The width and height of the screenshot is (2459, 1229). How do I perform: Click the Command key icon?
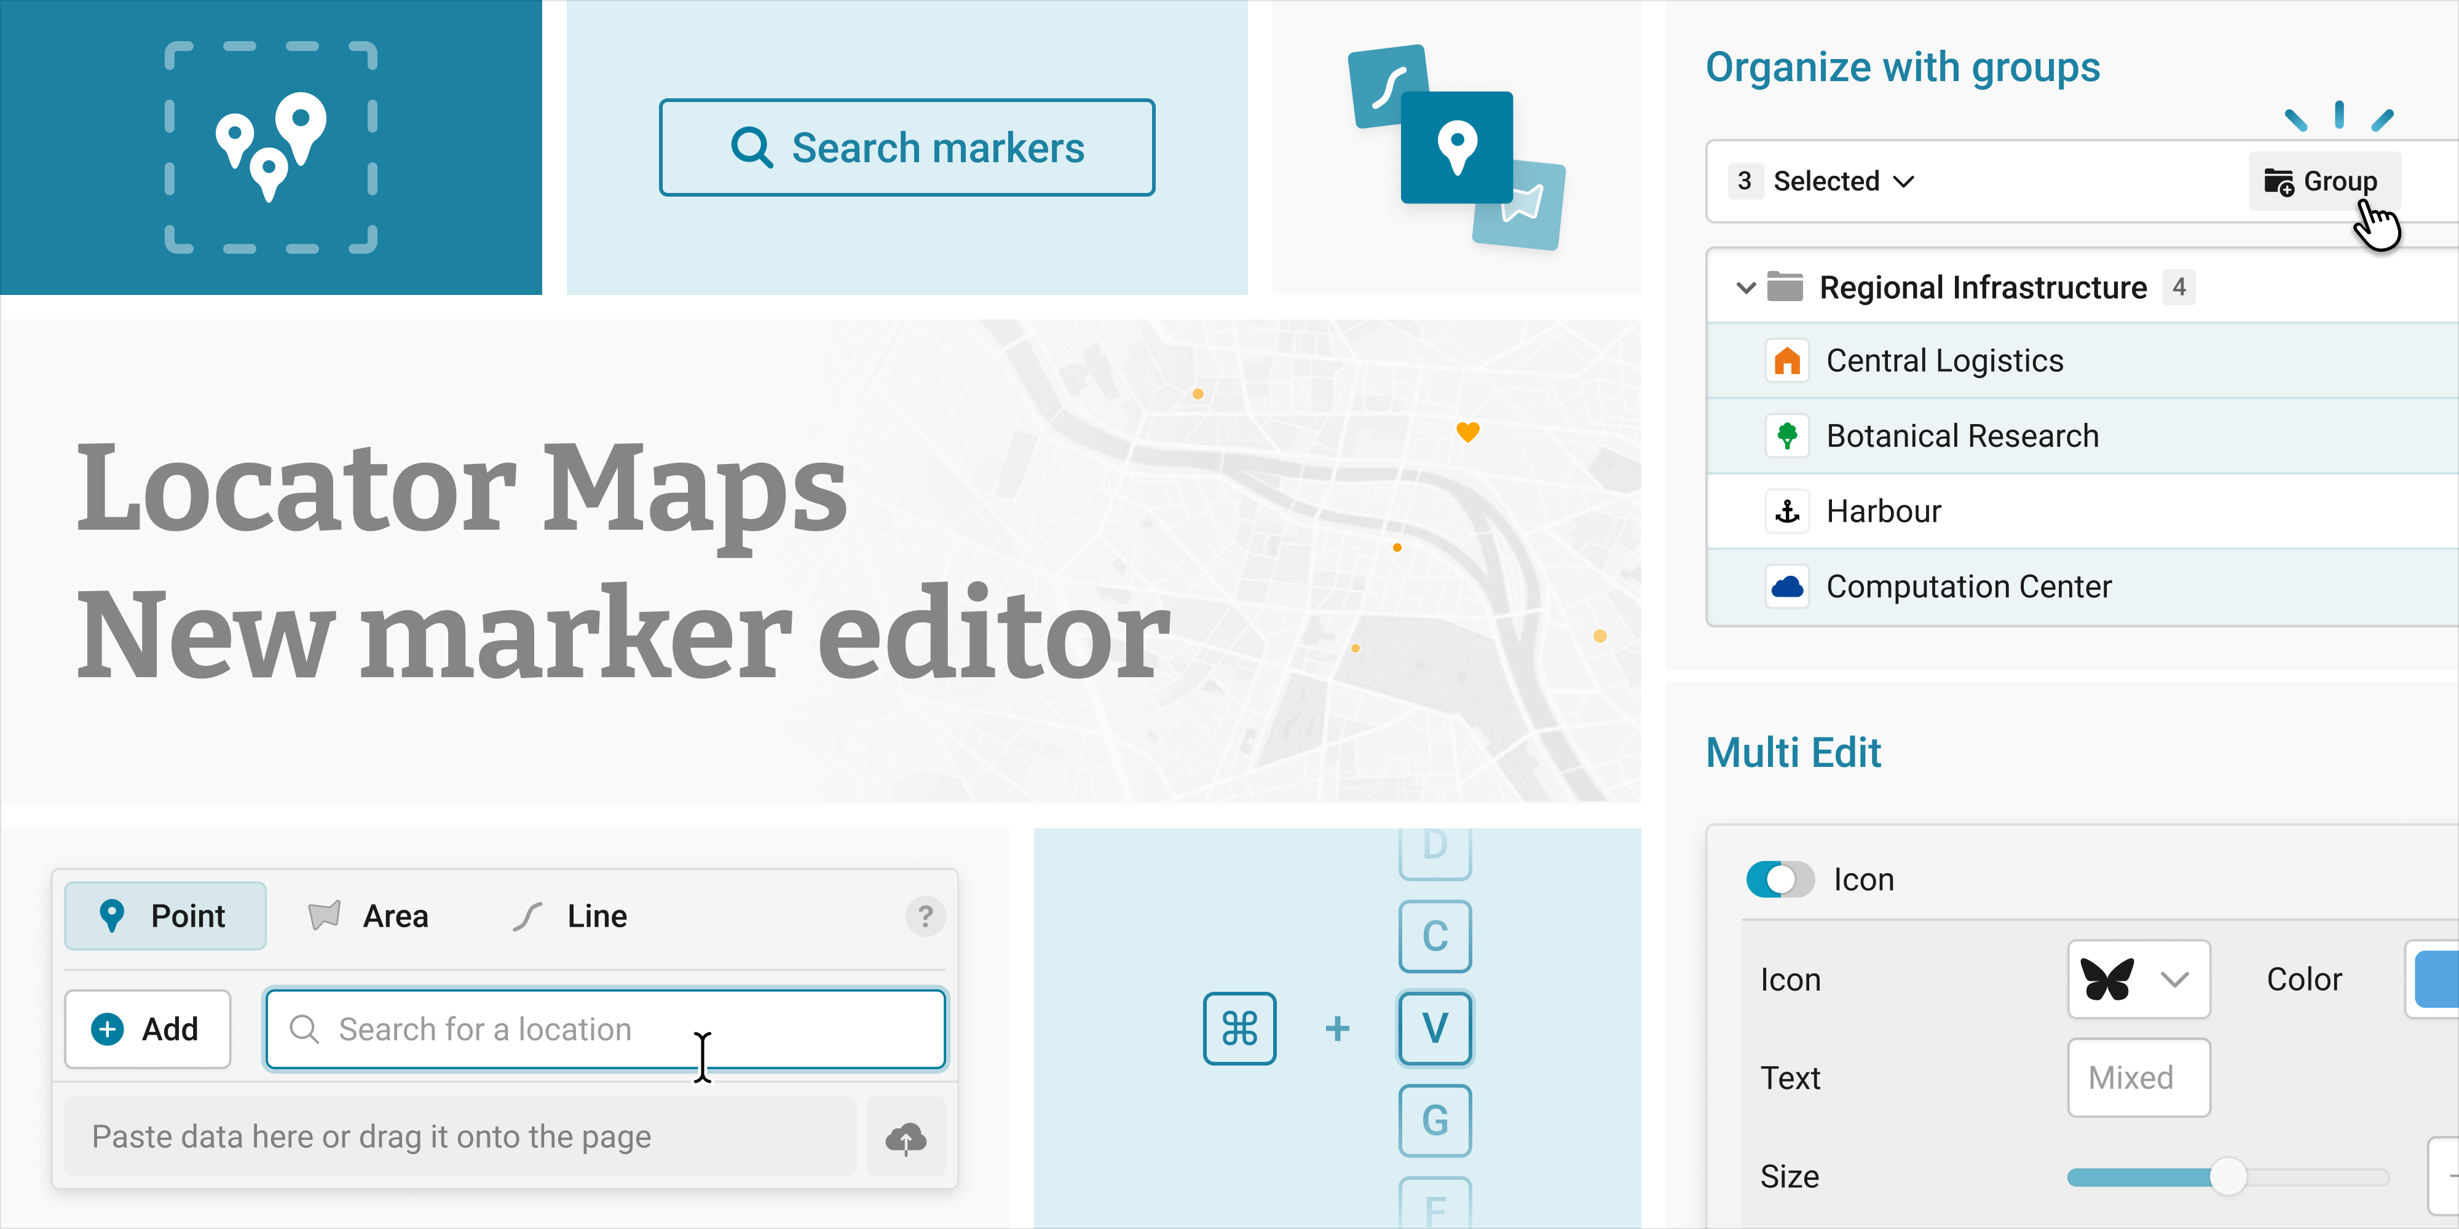1239,1029
